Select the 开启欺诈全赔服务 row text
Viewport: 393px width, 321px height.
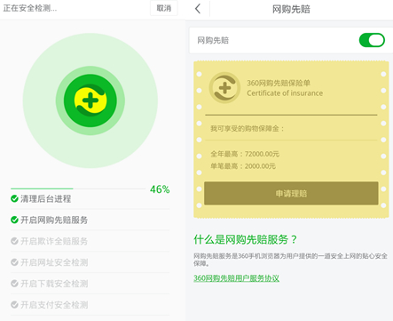pos(54,241)
